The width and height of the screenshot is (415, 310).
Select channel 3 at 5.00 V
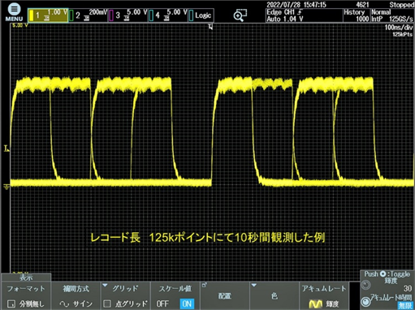pyautogui.click(x=128, y=15)
